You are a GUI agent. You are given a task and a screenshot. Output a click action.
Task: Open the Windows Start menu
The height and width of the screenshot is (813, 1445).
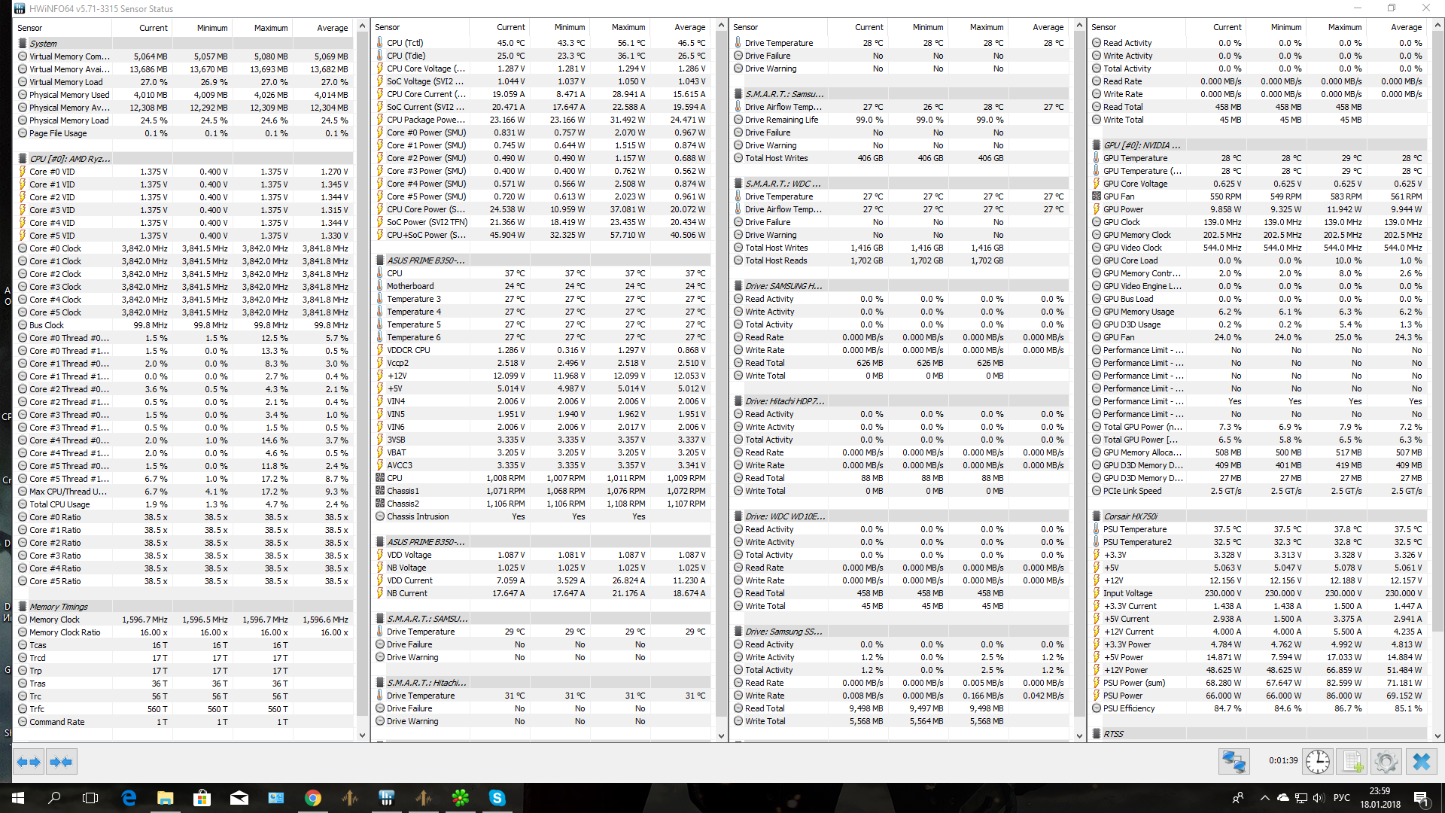point(18,798)
